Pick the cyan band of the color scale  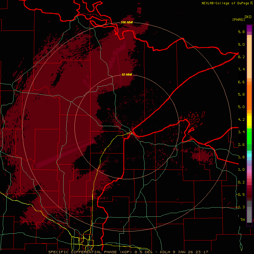[x=249, y=155]
